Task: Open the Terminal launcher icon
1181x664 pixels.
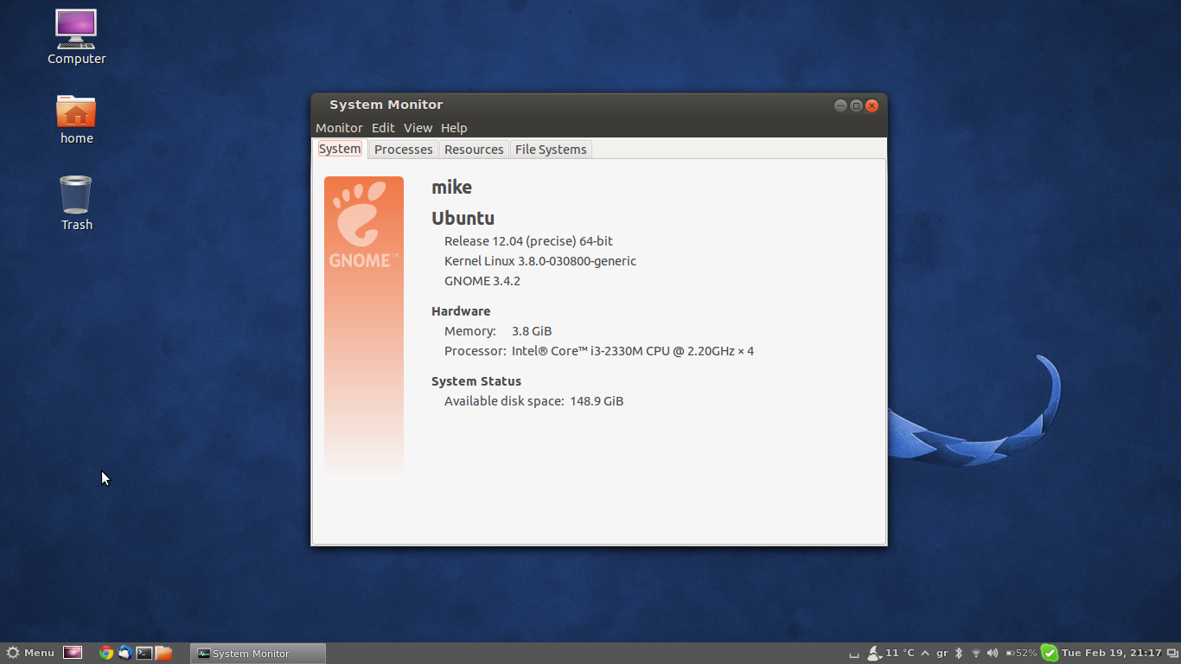Action: point(144,653)
